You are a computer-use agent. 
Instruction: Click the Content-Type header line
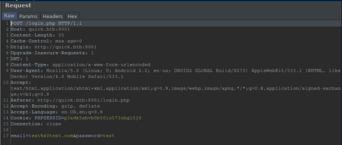(x=80, y=65)
